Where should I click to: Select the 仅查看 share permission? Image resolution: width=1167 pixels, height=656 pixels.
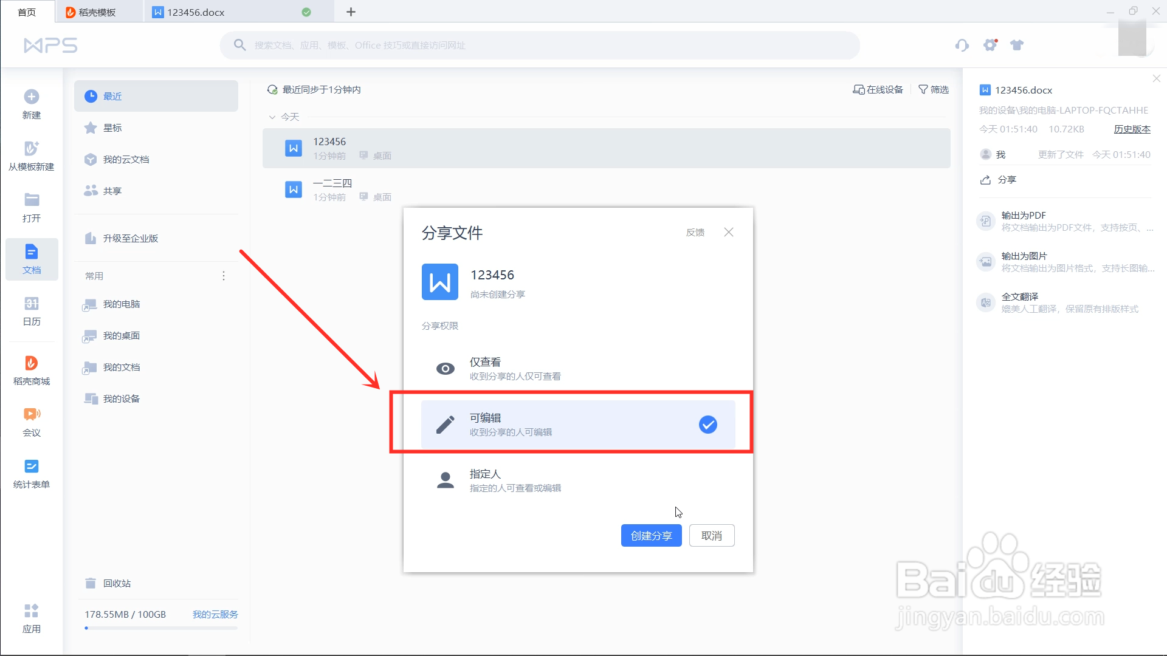click(578, 369)
